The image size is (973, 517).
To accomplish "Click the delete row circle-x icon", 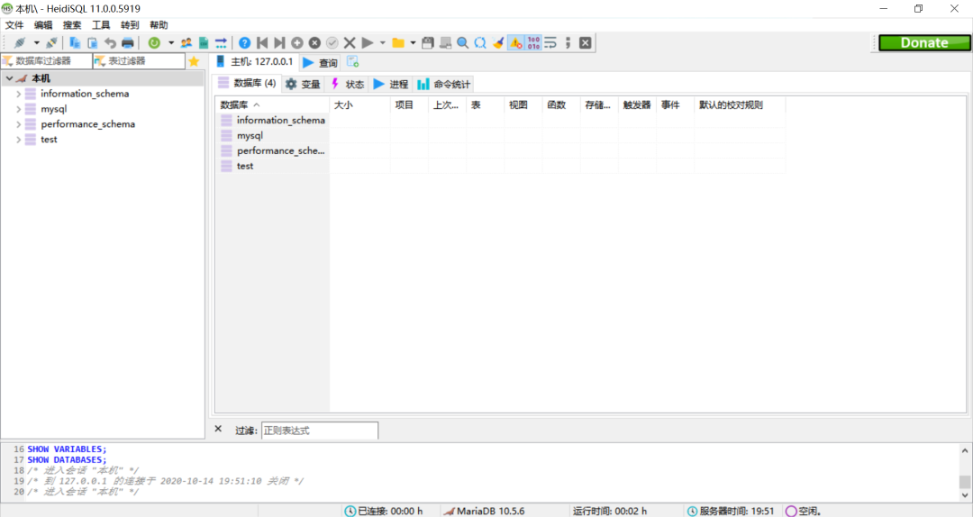I will point(314,43).
